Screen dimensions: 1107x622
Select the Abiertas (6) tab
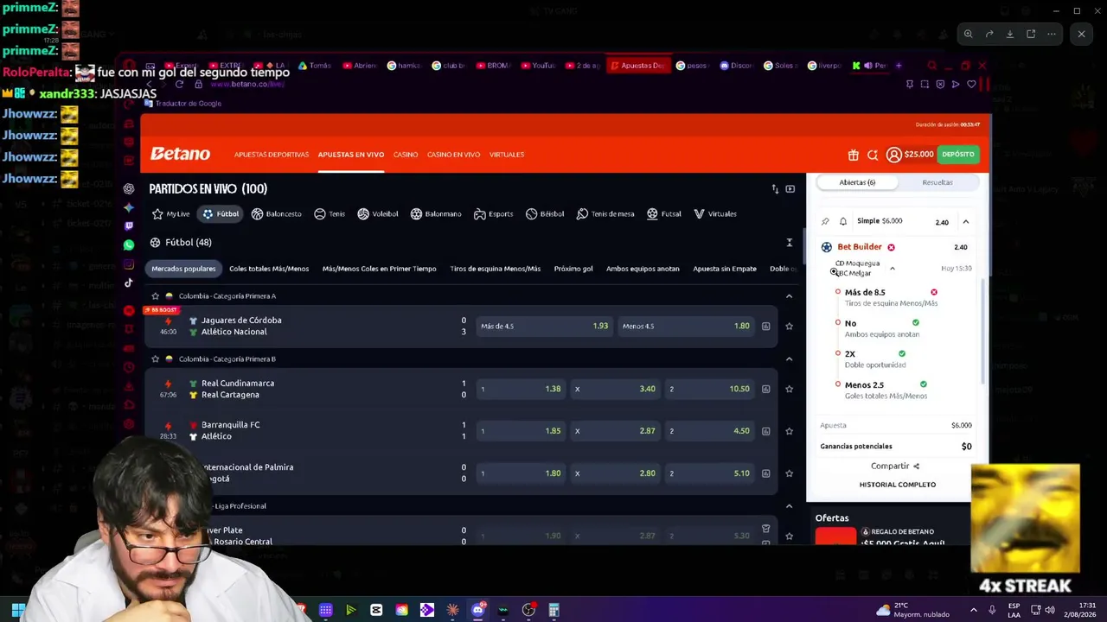(857, 182)
